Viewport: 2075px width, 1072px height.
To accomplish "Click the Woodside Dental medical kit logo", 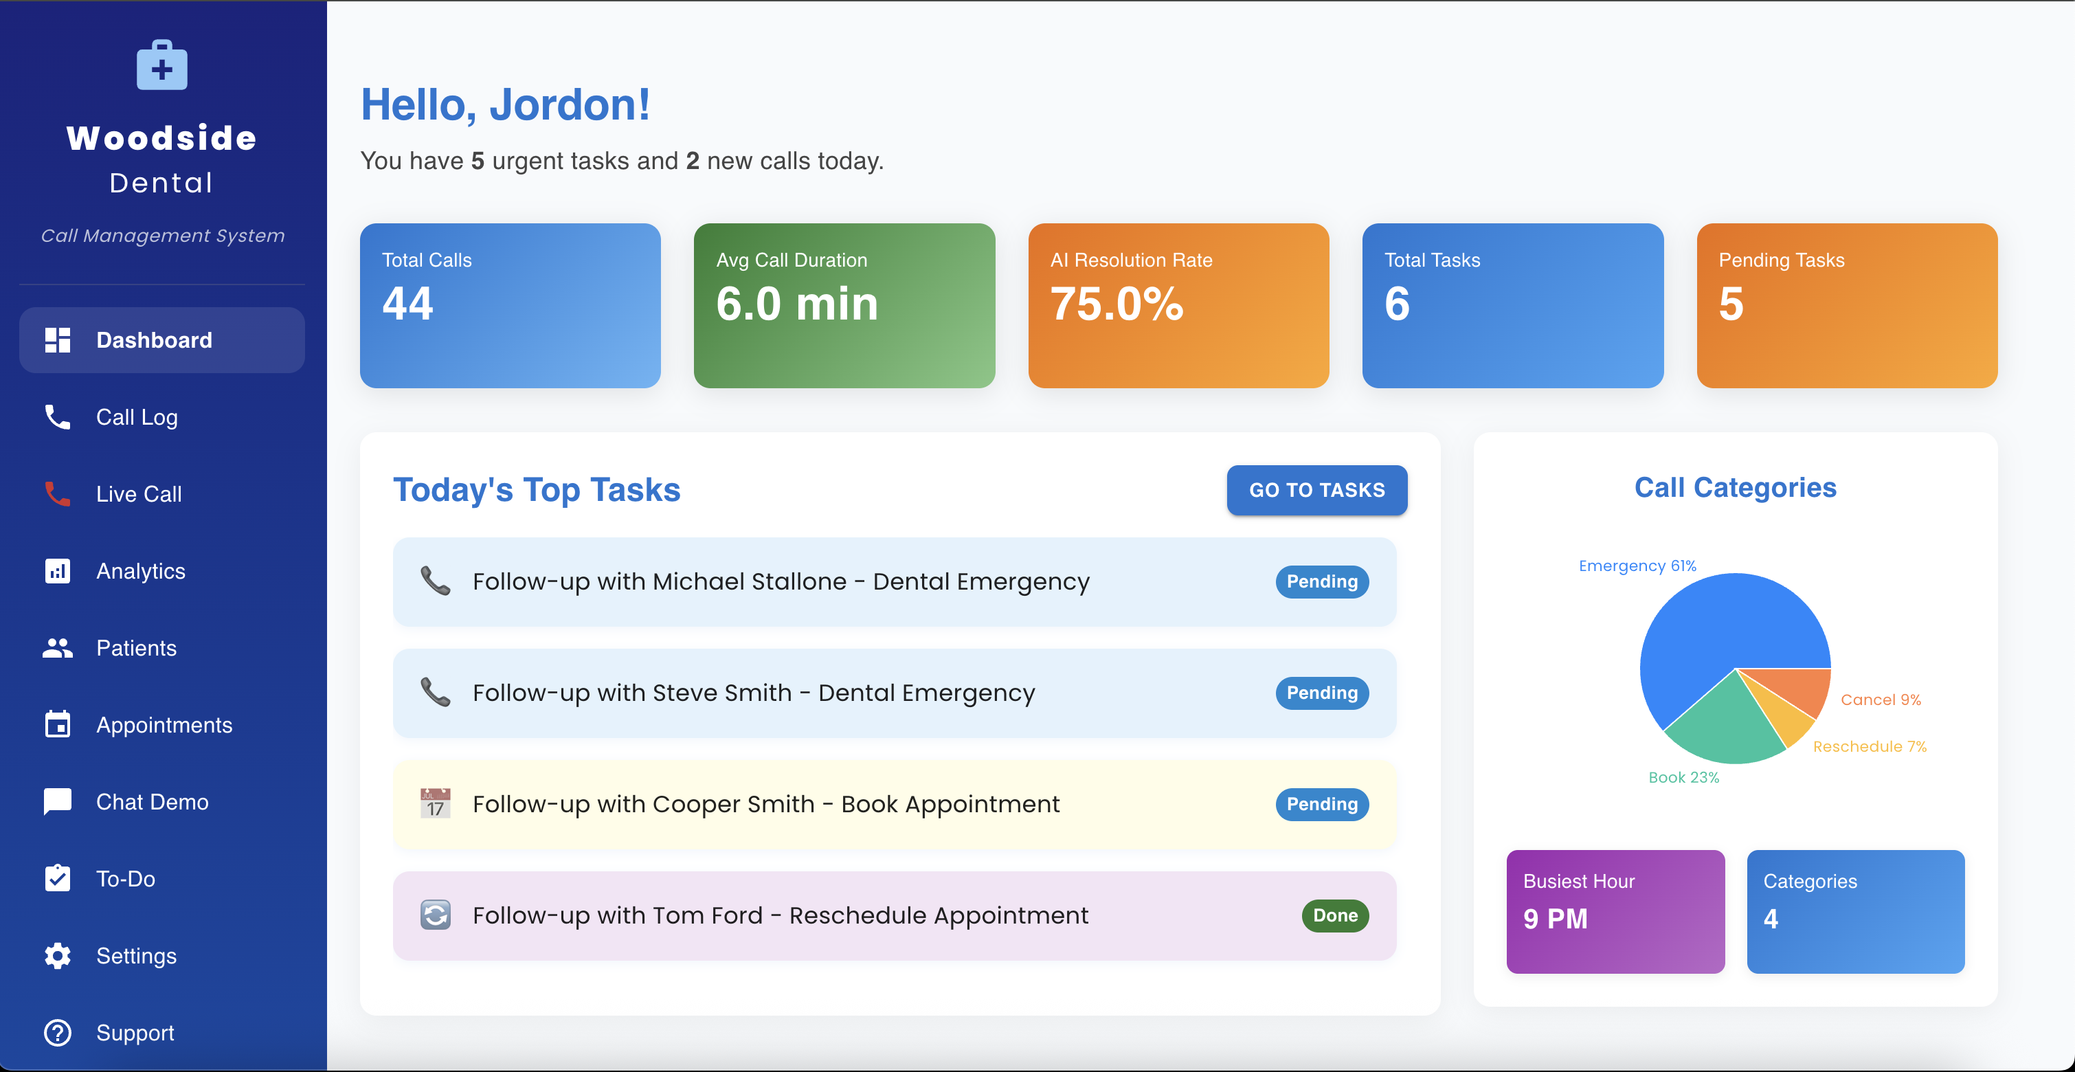I will click(162, 65).
